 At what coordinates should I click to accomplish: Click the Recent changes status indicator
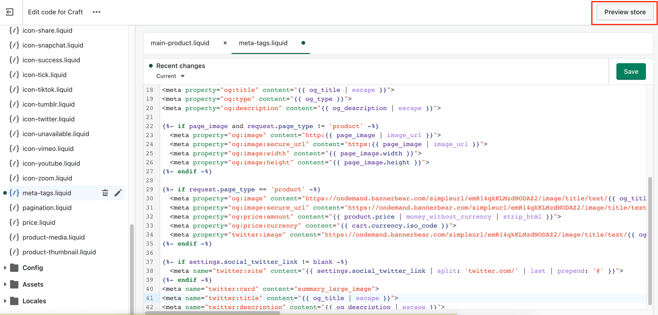point(151,66)
